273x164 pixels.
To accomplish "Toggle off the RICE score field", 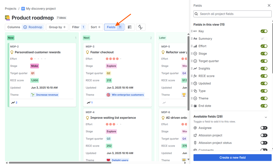I will (x=264, y=76).
